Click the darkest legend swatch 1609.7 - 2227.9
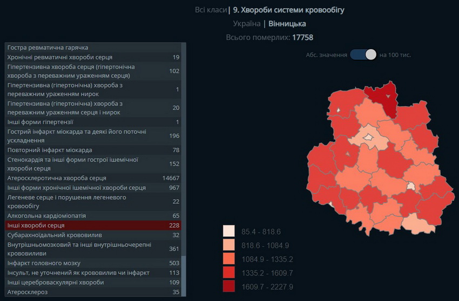 (x=229, y=287)
